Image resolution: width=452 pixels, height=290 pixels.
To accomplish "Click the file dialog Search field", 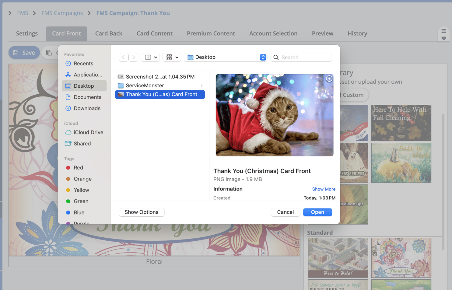I will click(301, 57).
